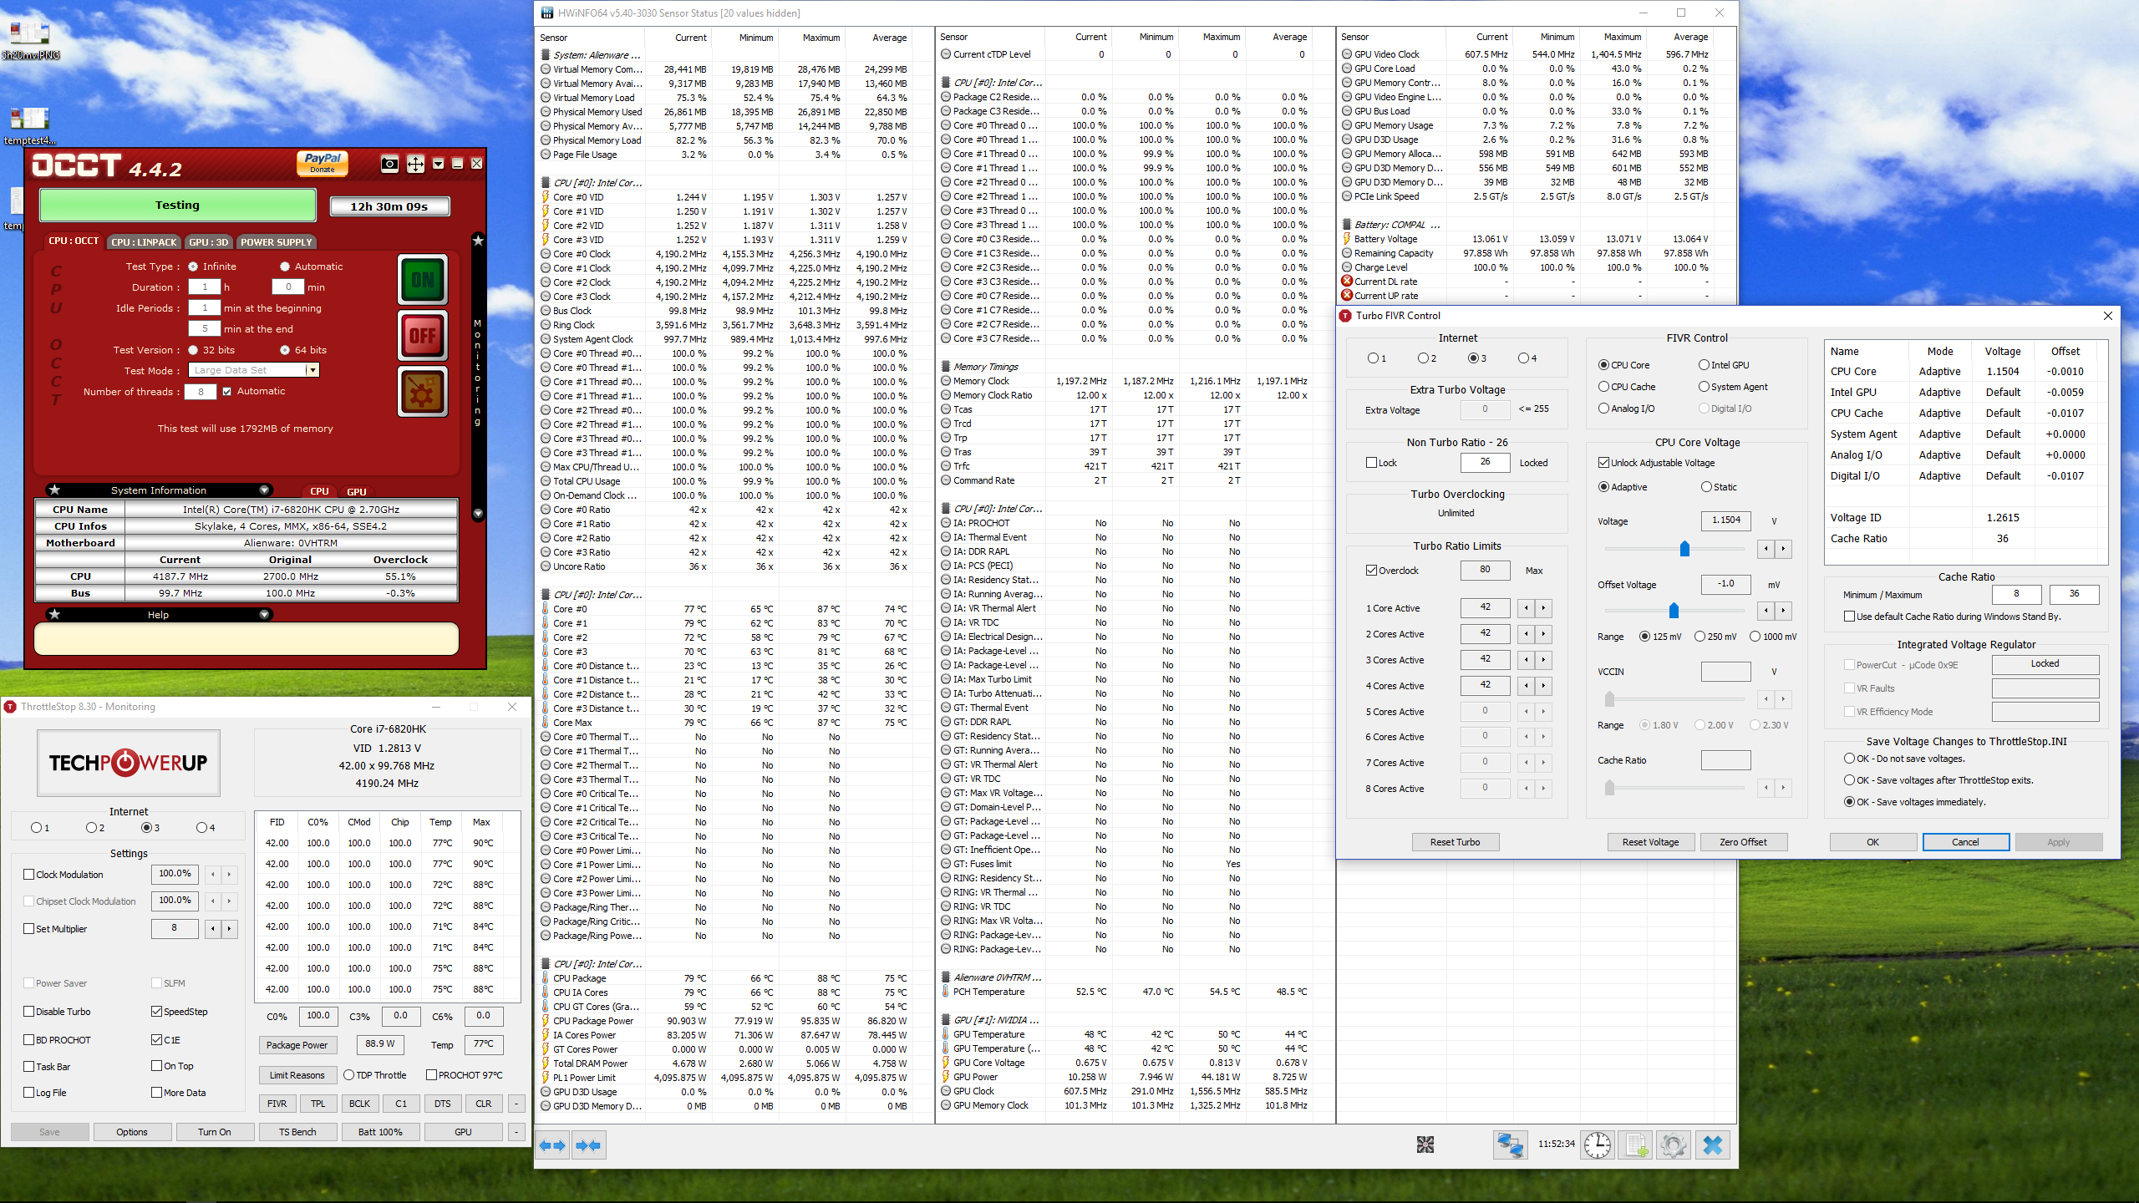This screenshot has height=1203, width=2139.
Task: Switch to the GPU : 3D tab
Action: click(x=209, y=242)
